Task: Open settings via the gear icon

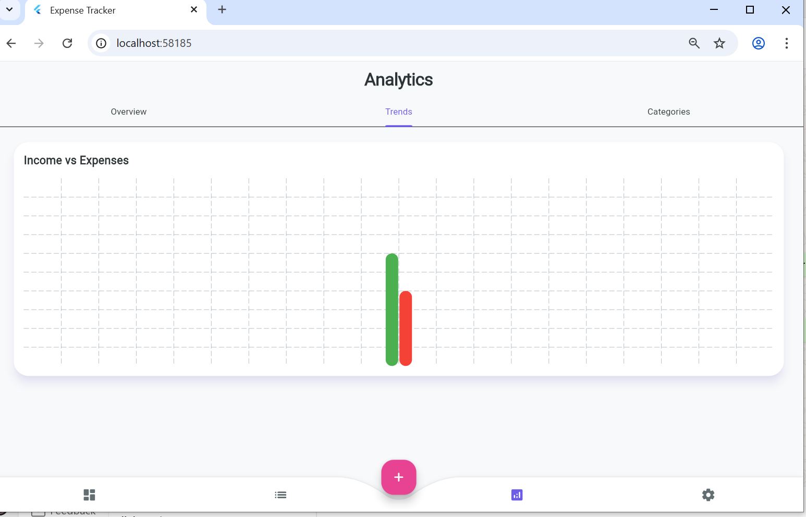Action: pos(708,495)
